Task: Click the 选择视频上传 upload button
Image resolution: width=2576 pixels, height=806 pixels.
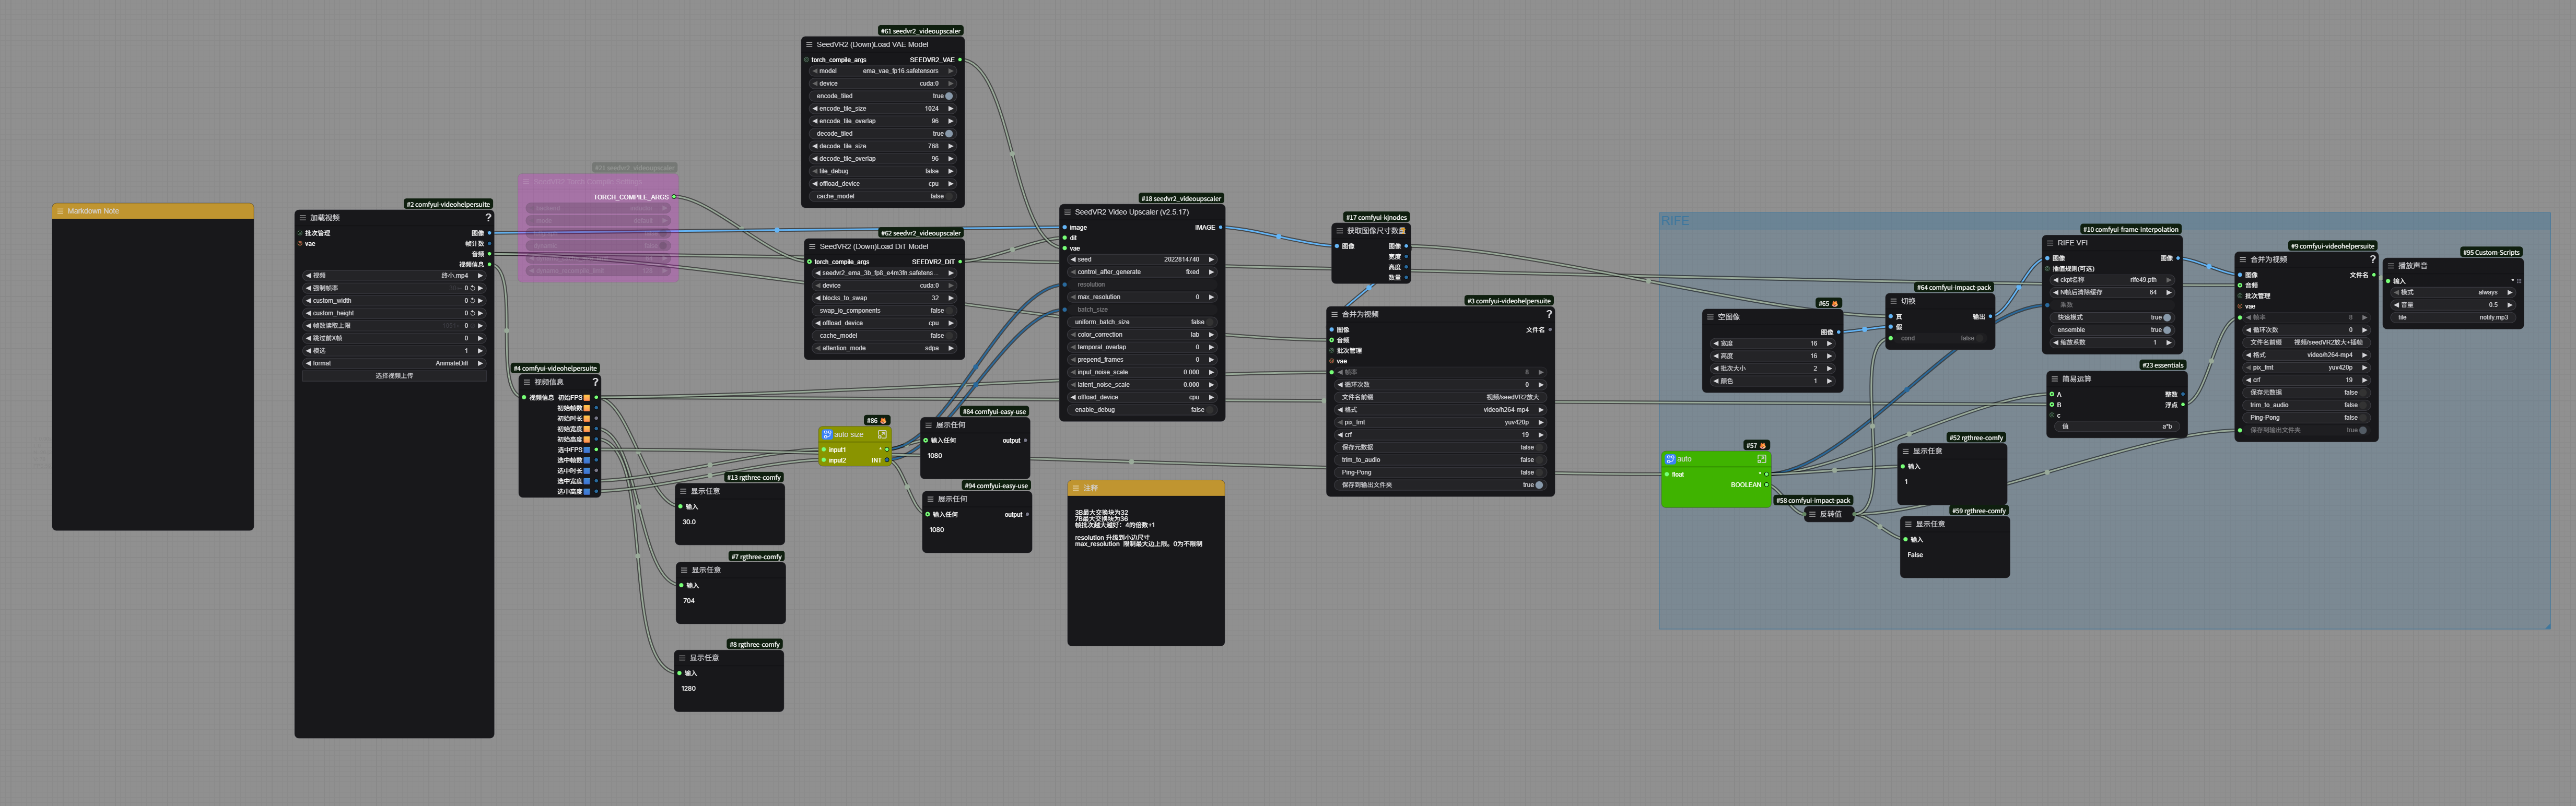Action: point(394,376)
